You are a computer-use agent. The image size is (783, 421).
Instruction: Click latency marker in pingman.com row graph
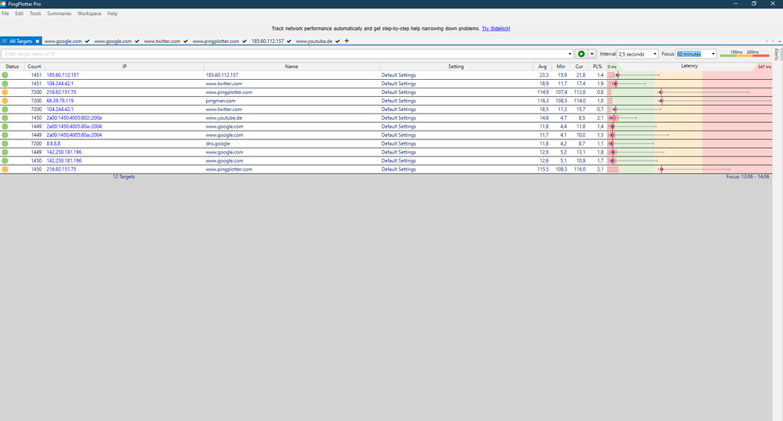coord(662,101)
